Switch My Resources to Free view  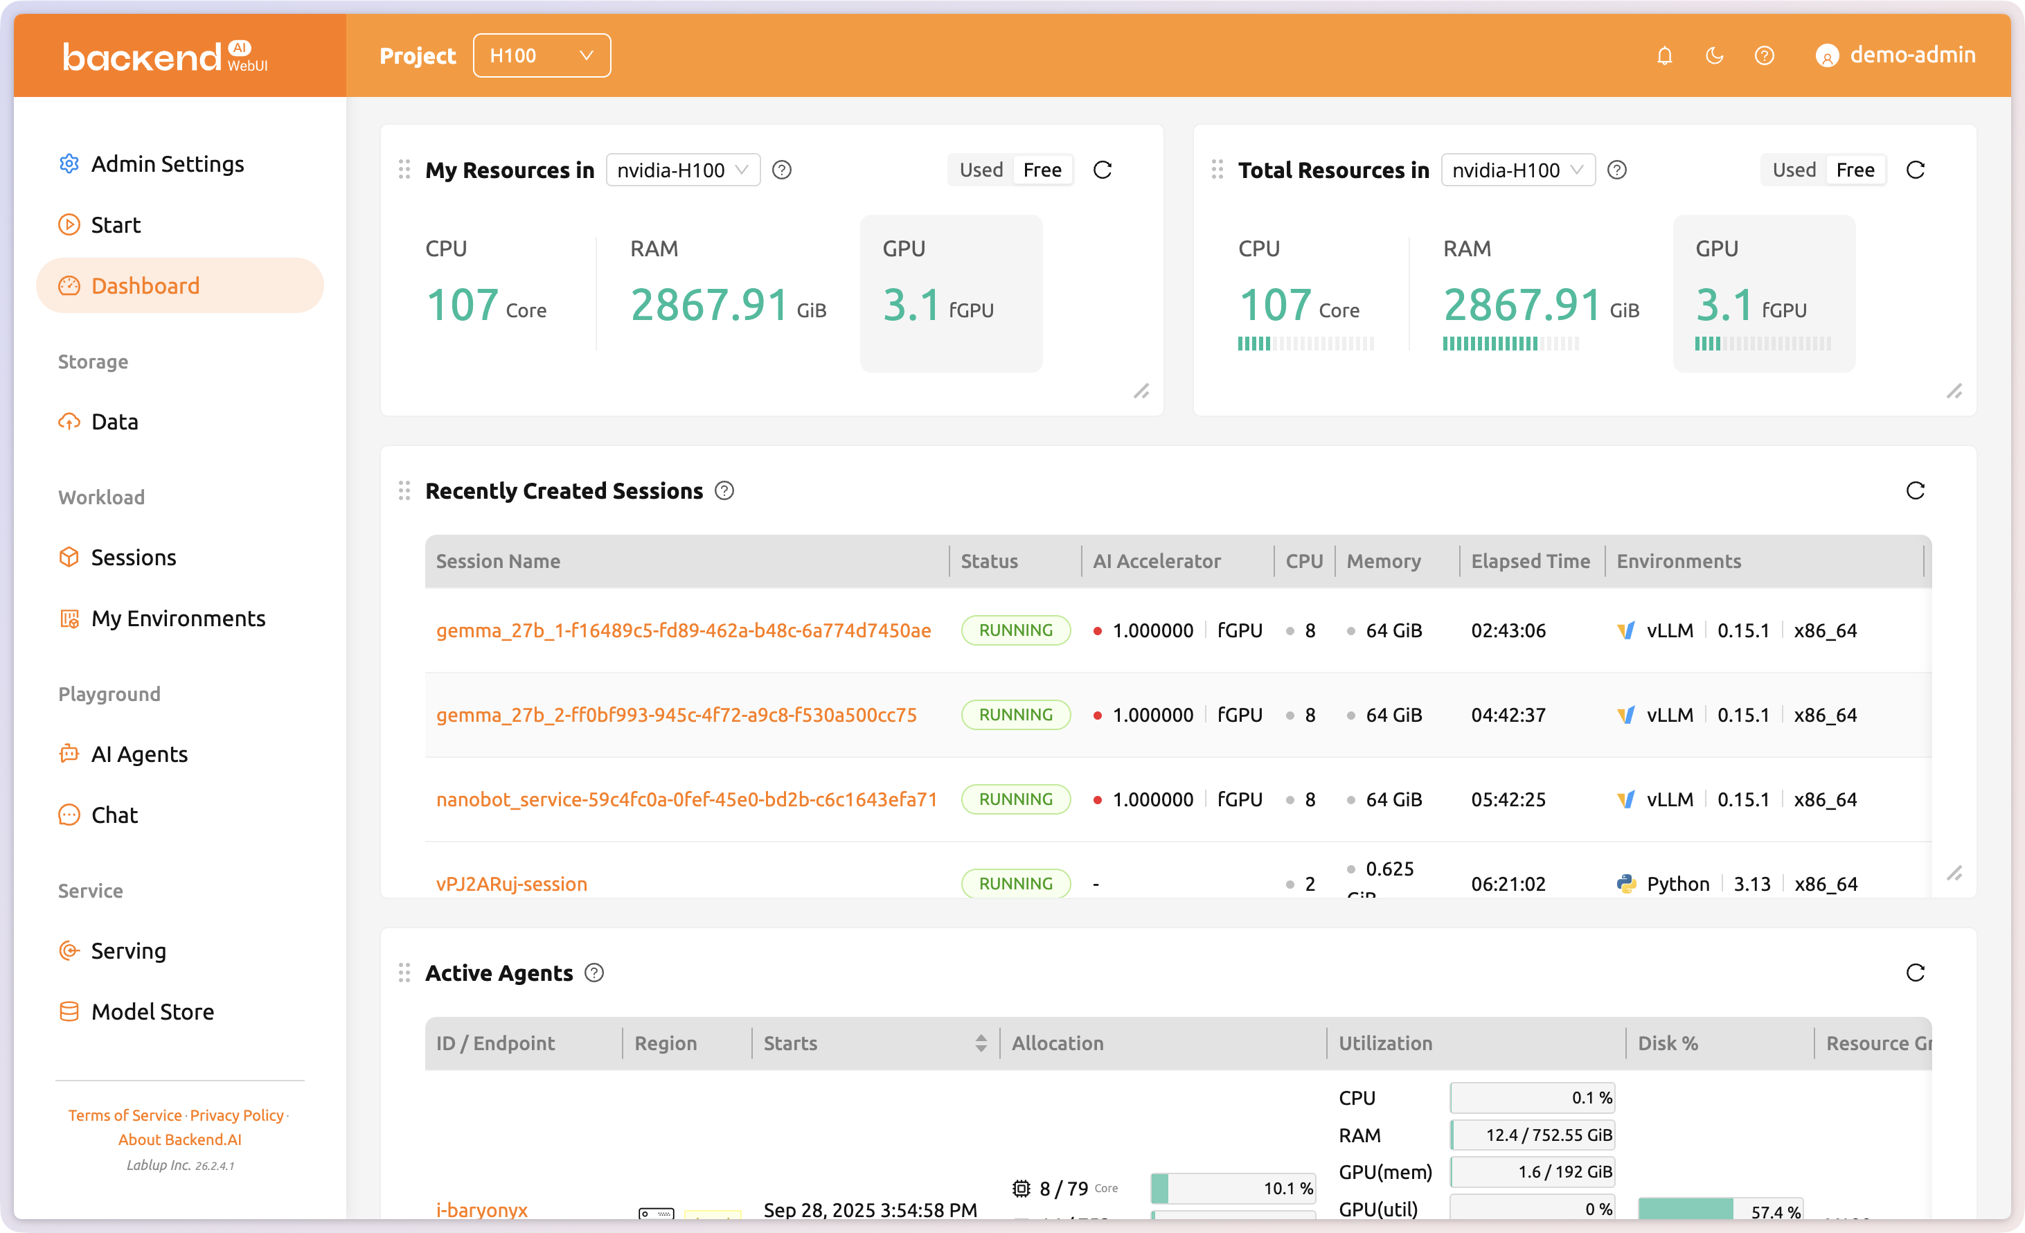tap(1042, 169)
